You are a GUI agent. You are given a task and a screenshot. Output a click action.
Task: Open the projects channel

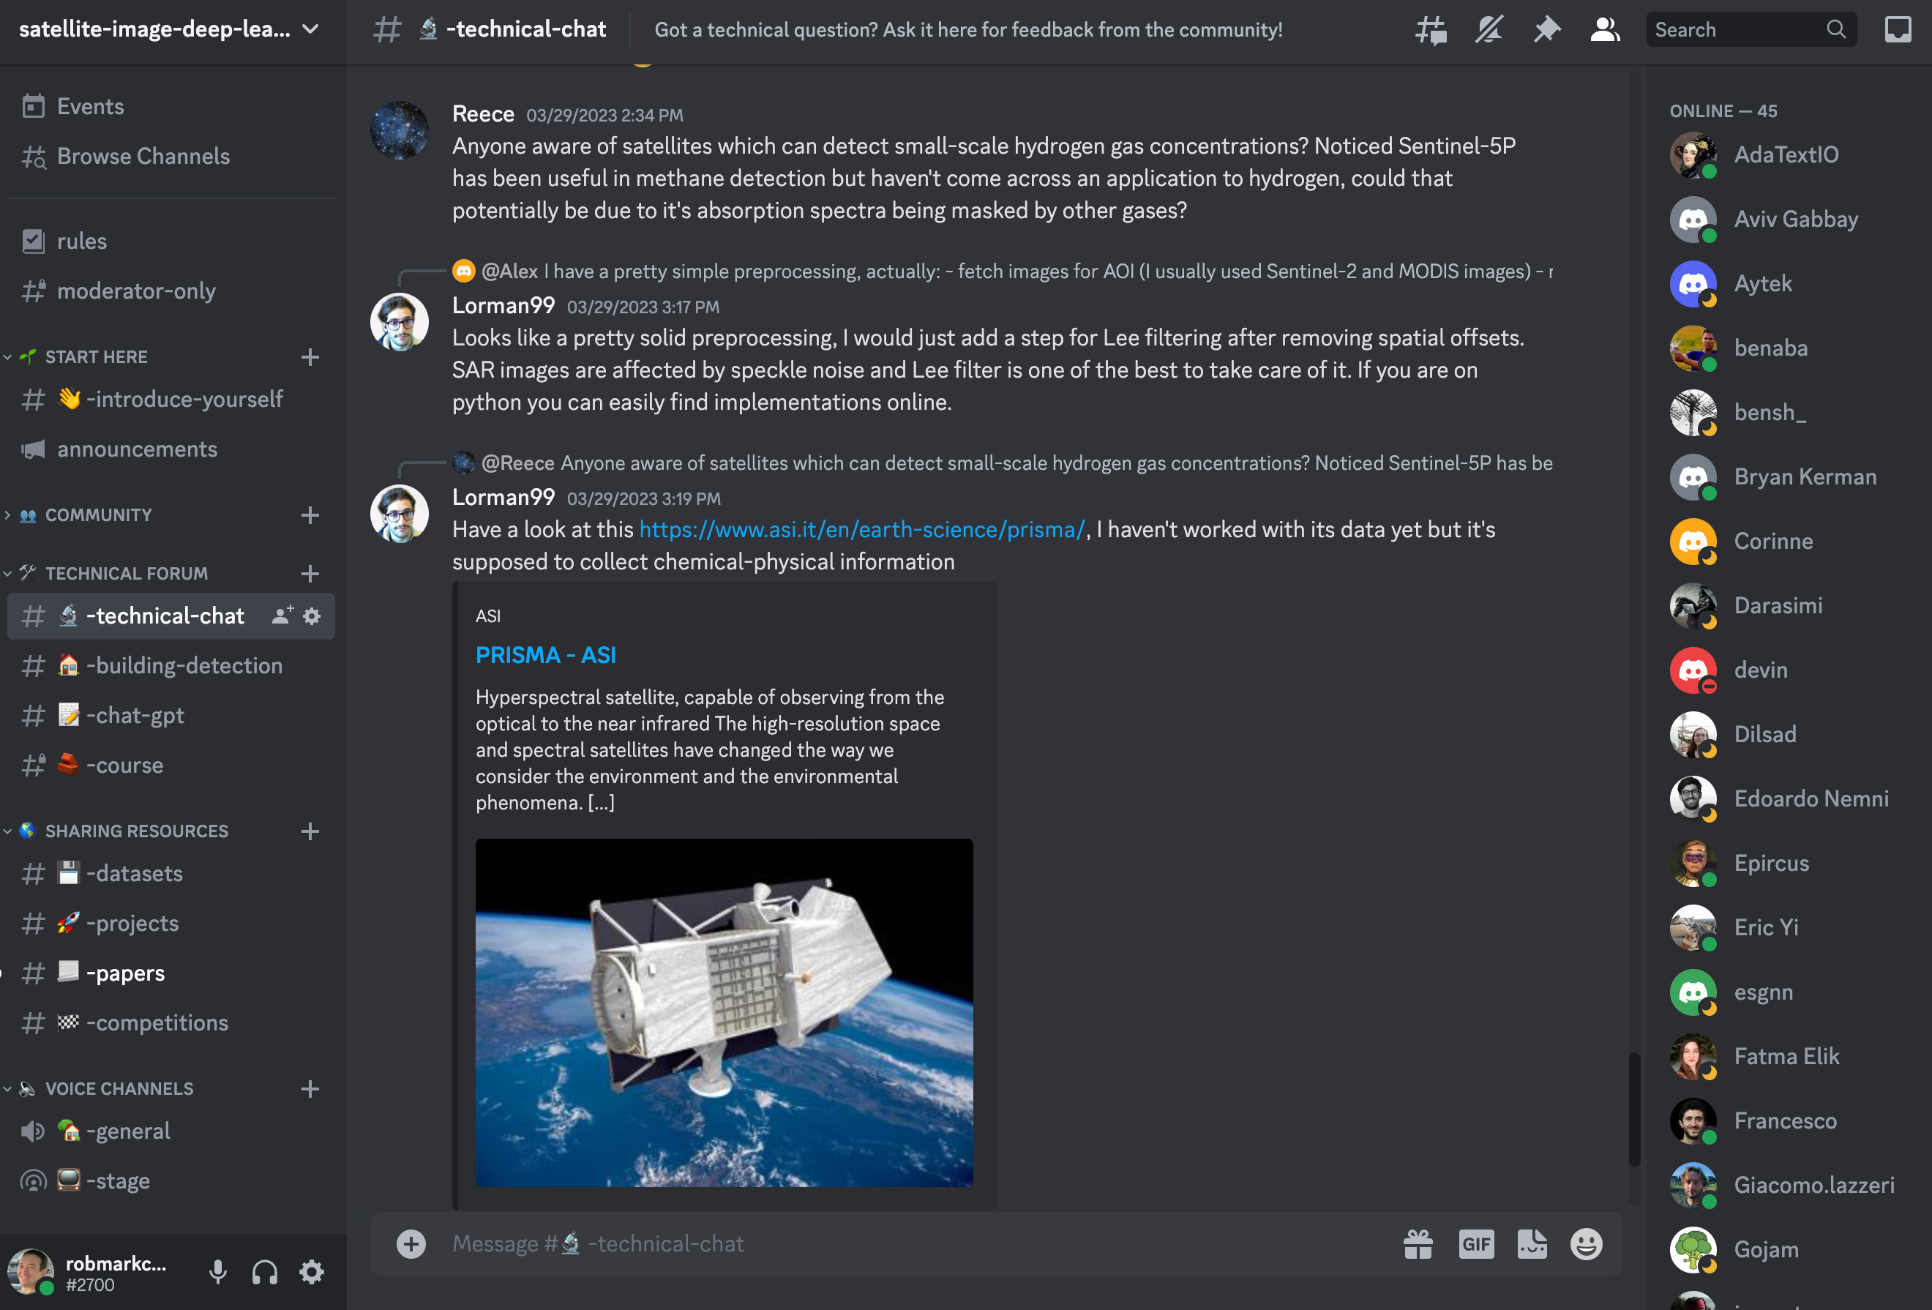point(171,924)
